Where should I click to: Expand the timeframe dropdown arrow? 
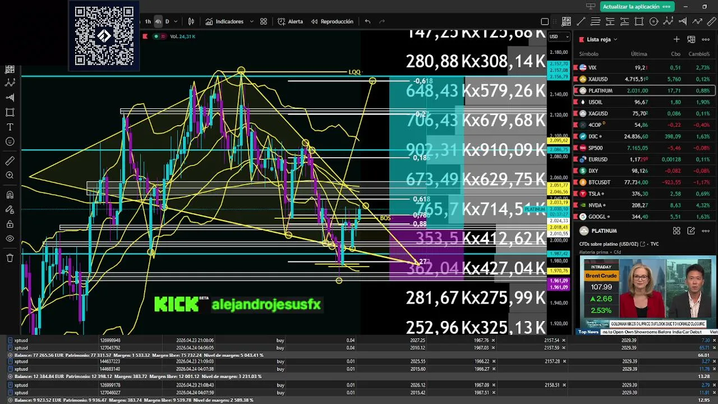176,21
